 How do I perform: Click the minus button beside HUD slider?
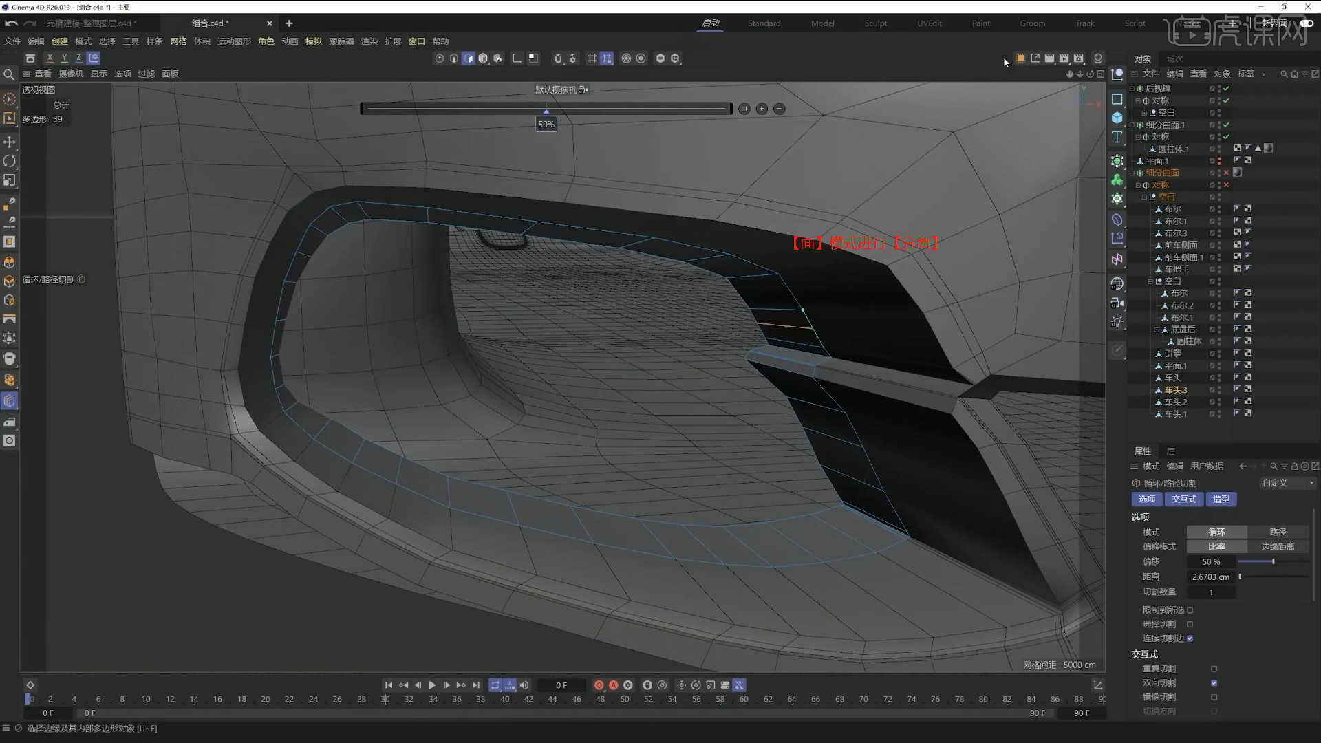click(780, 109)
